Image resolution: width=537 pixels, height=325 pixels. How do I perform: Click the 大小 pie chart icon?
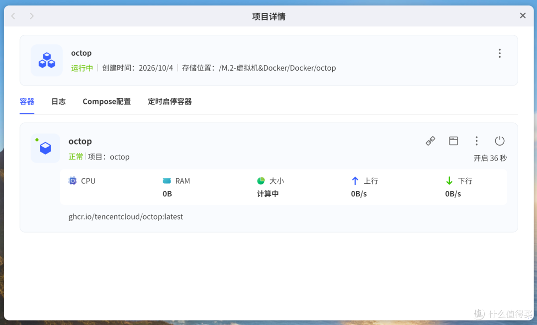tap(261, 180)
